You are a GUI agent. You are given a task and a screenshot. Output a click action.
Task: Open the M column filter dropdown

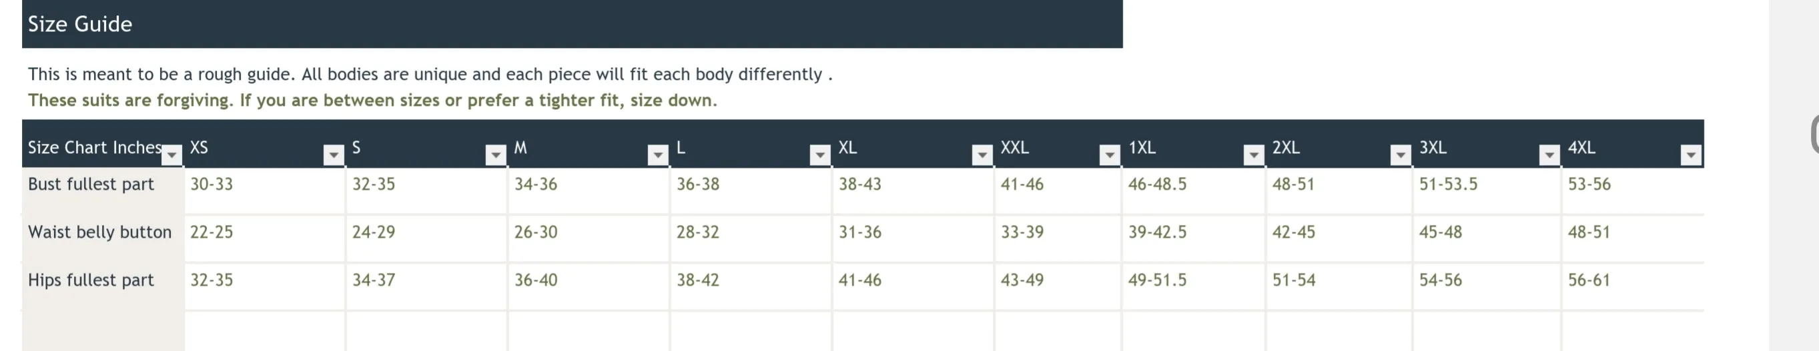[657, 155]
